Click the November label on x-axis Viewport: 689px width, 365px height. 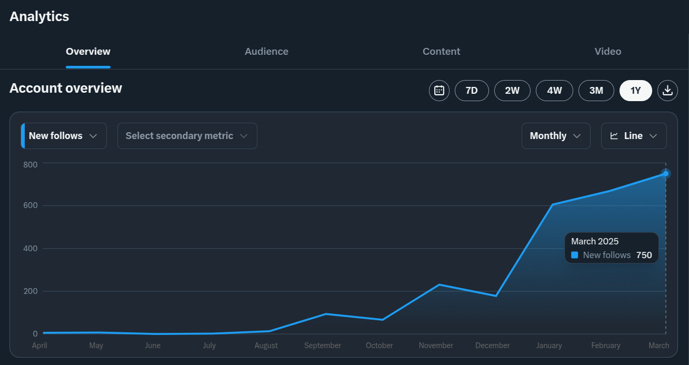point(436,346)
